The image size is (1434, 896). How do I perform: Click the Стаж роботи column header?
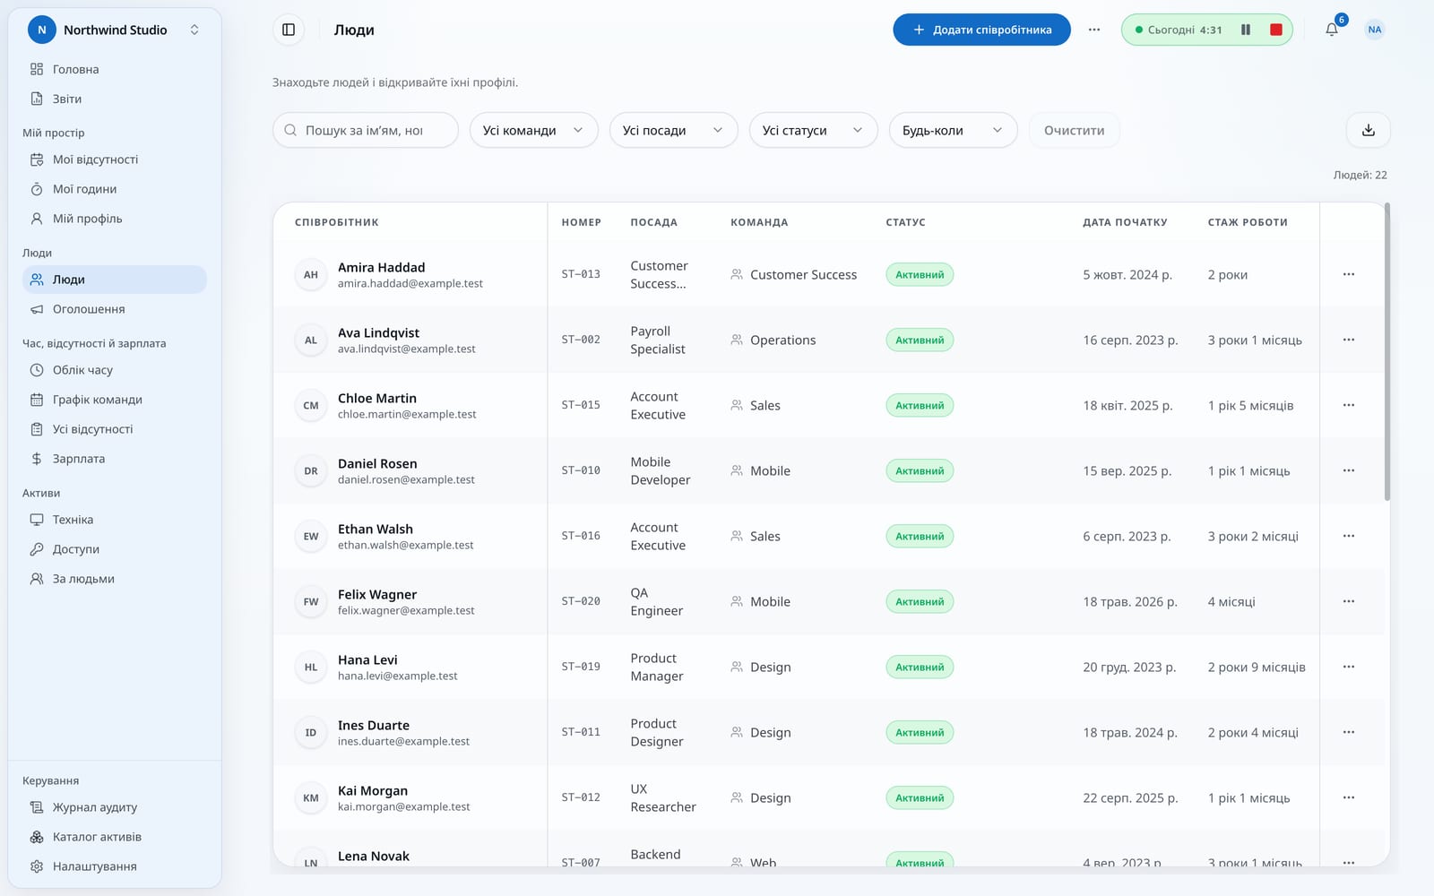pos(1248,222)
